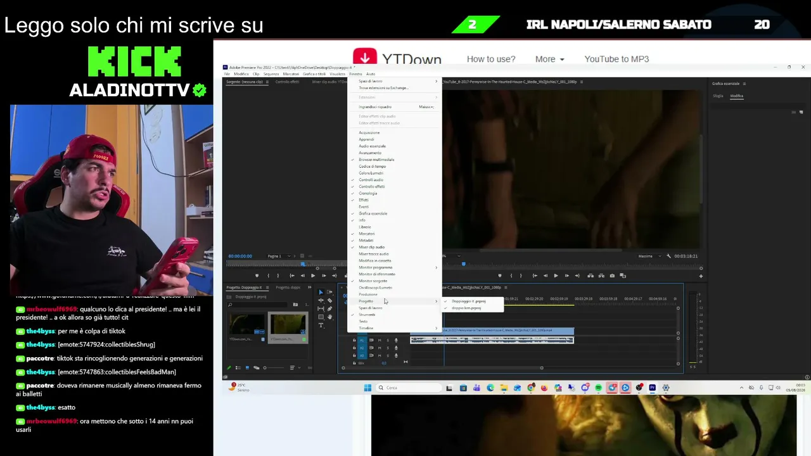Play the Source monitor

[313, 275]
